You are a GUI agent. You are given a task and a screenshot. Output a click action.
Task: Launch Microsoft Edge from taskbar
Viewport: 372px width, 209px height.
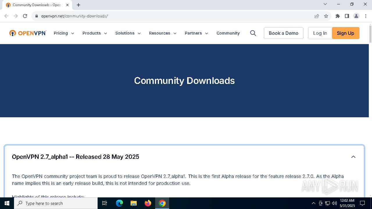point(119,203)
